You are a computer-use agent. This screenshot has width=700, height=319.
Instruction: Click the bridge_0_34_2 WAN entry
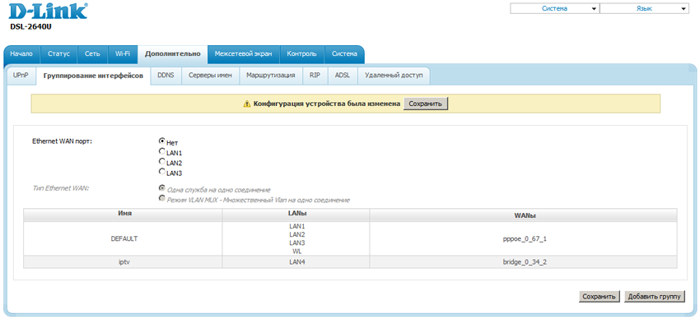[x=525, y=262]
